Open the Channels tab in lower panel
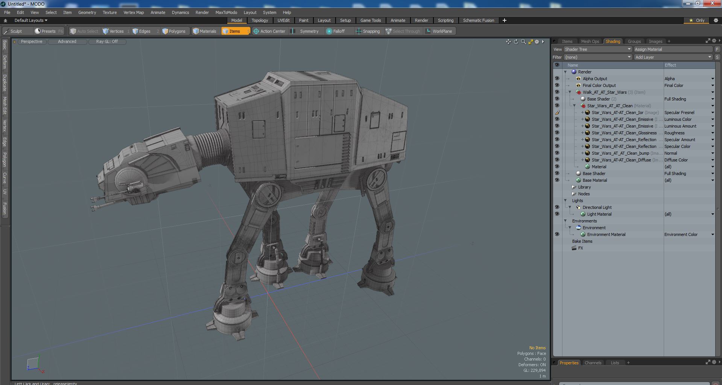This screenshot has width=722, height=385. (593, 363)
